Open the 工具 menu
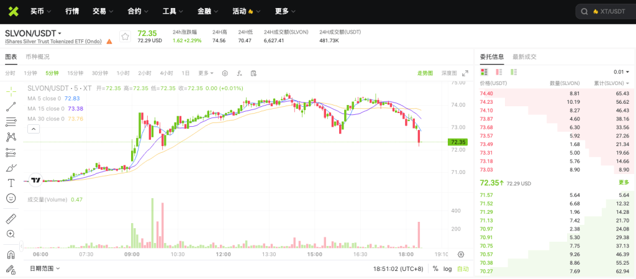 (173, 11)
